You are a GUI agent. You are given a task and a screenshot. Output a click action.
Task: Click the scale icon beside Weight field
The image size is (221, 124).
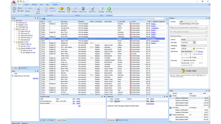194,49
